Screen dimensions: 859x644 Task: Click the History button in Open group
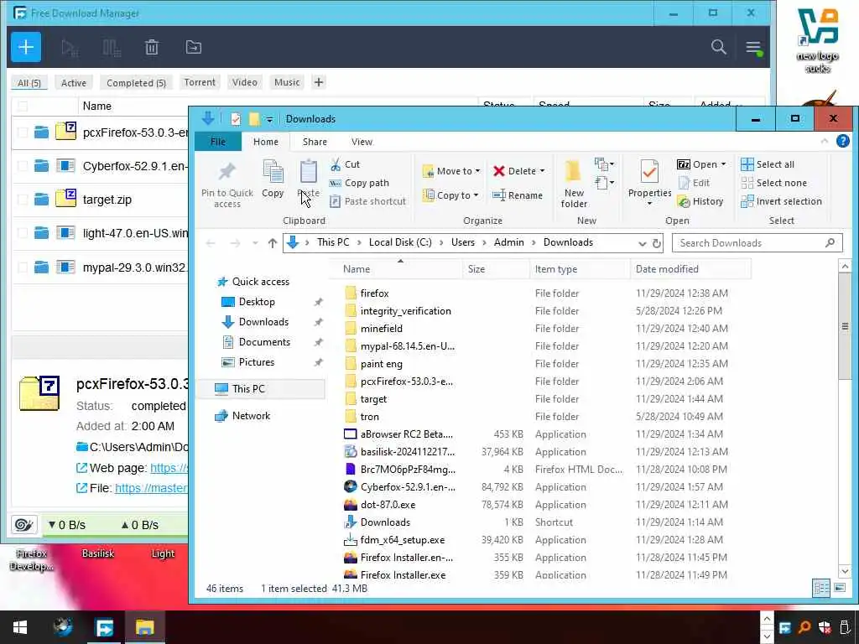tap(701, 201)
